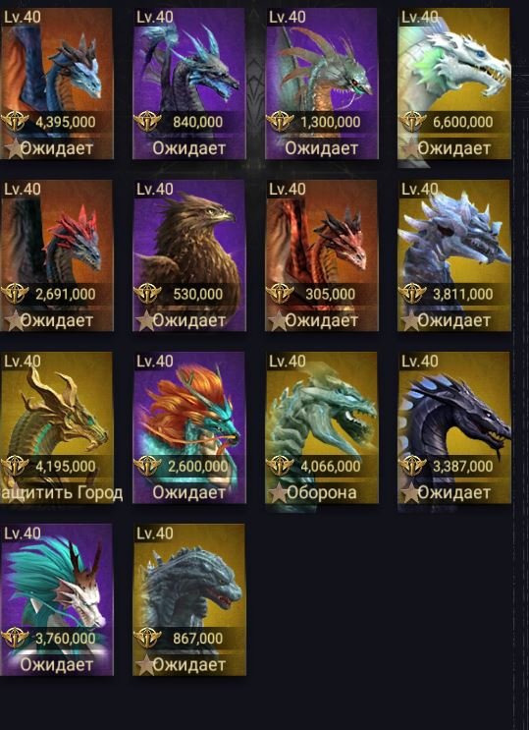This screenshot has width=529, height=730.
Task: Click the power emblem icon beside 6,600,000
Action: point(412,122)
